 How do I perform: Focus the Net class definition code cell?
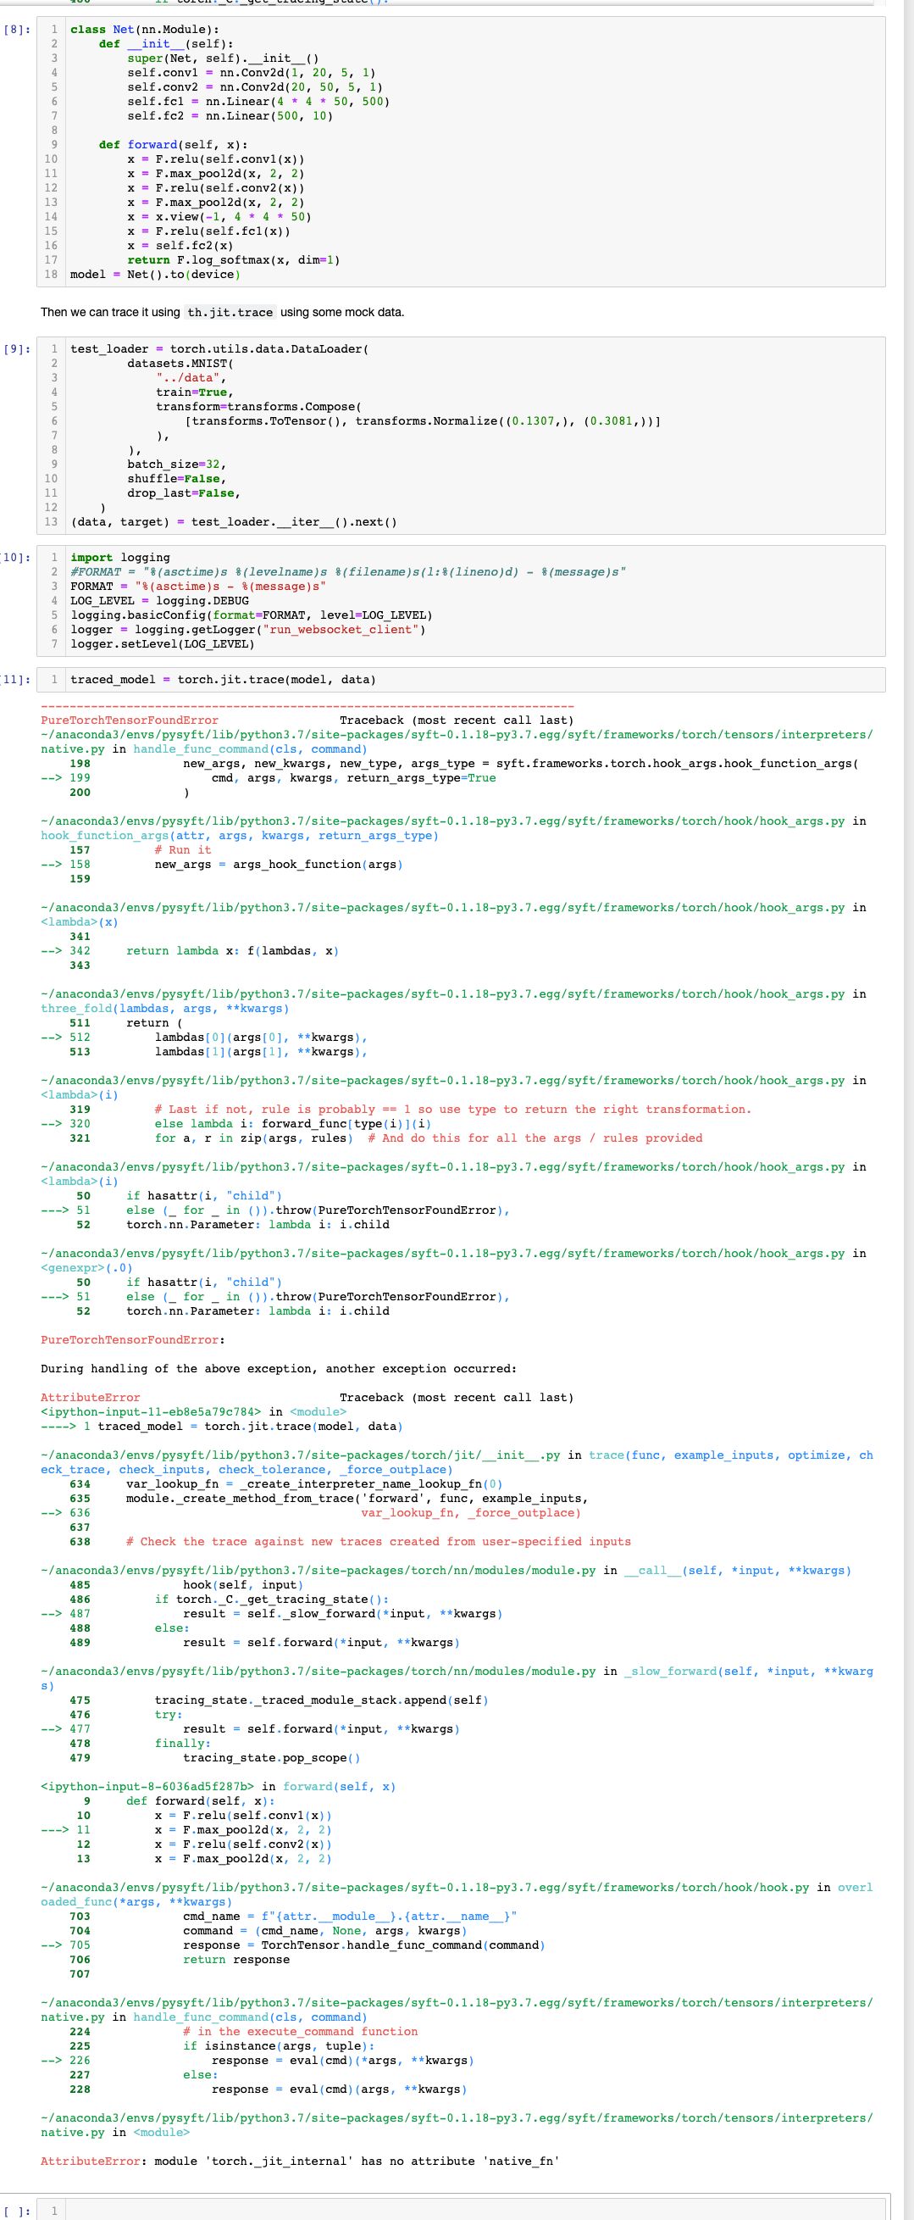(x=463, y=152)
